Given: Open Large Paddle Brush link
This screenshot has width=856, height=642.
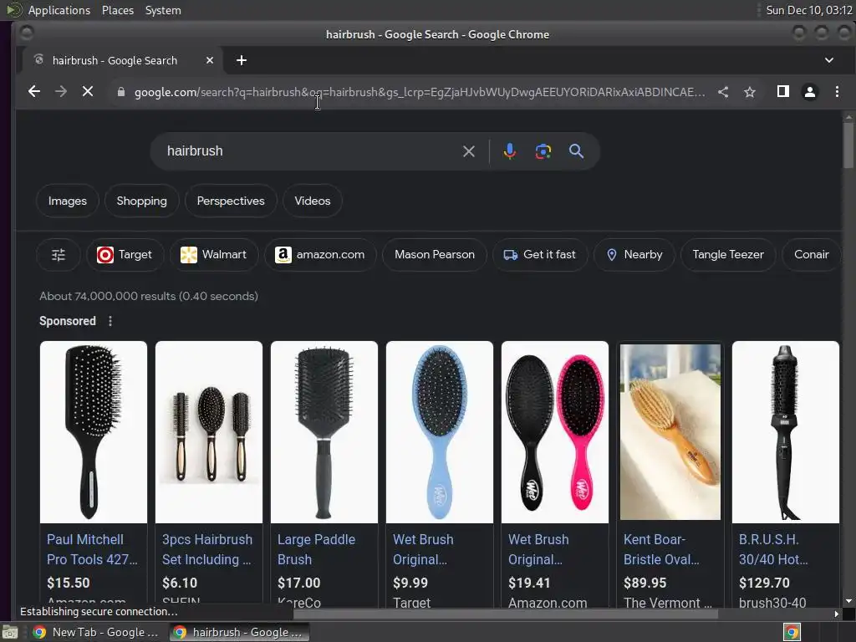Looking at the screenshot, I should [x=316, y=549].
